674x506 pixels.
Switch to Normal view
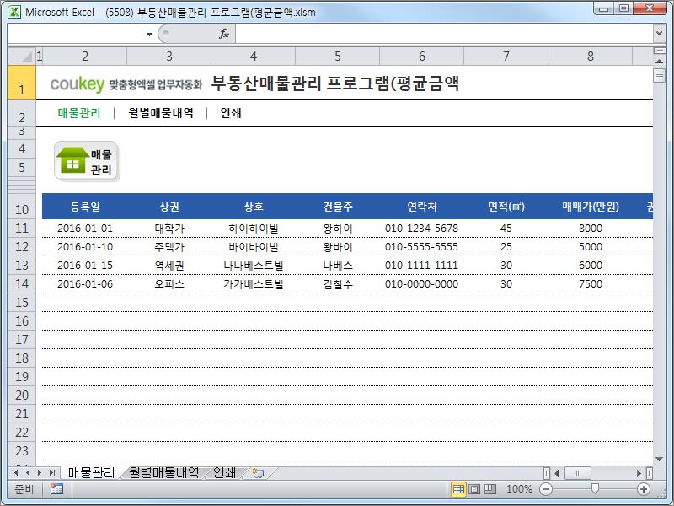(x=458, y=489)
